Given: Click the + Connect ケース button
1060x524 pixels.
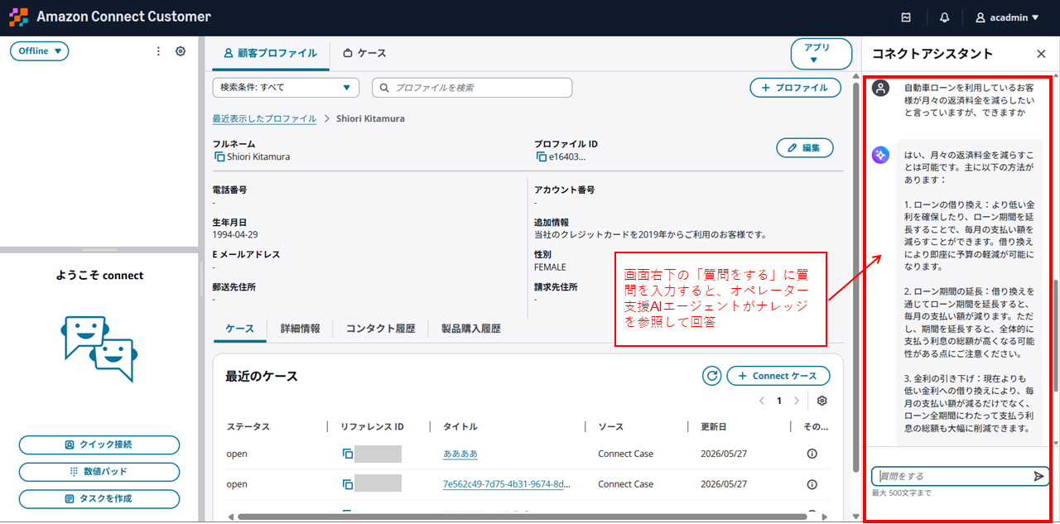Looking at the screenshot, I should [x=778, y=376].
